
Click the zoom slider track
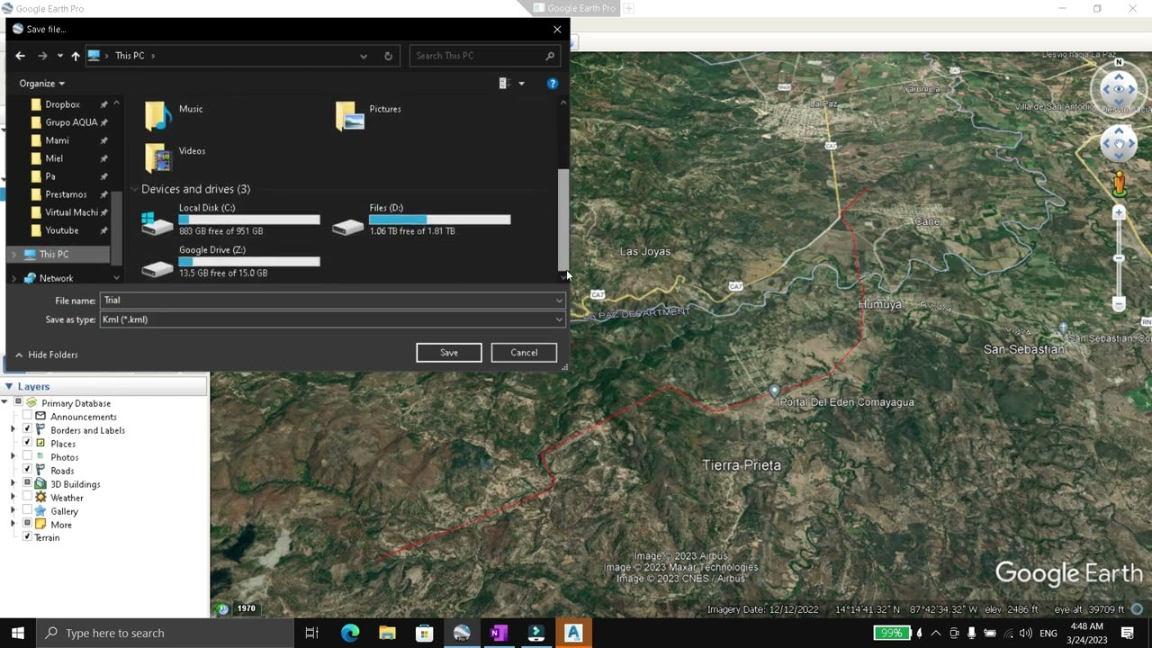[1119, 258]
